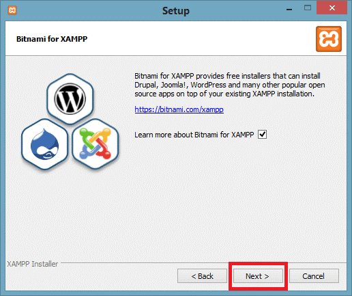Close the Setup window
The height and width of the screenshot is (296, 352).
[x=332, y=8]
